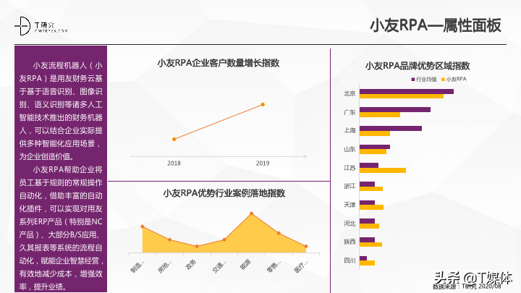The width and height of the screenshot is (521, 293).
Task: Click the 医疗 data point on the area chart
Action: tap(306, 247)
